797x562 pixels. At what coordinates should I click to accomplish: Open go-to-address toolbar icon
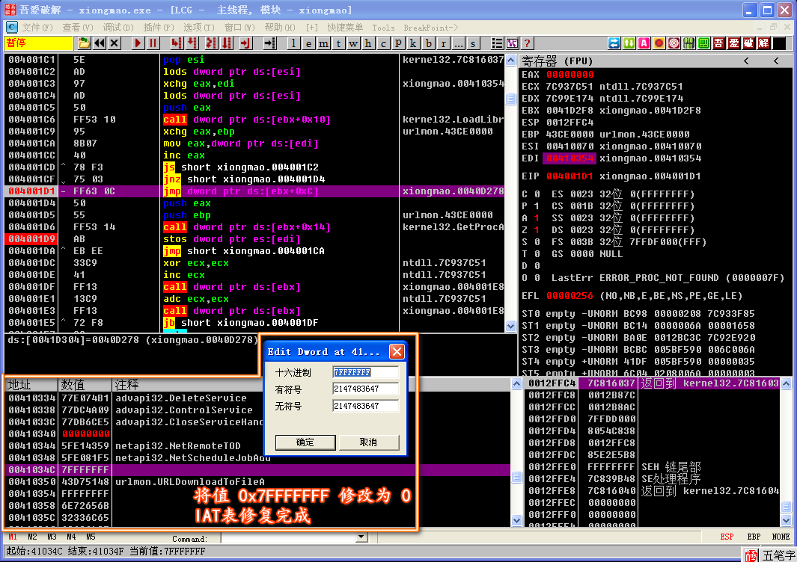point(270,43)
